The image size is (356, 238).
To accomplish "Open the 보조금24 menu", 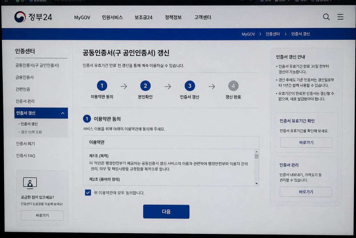I will coord(144,17).
